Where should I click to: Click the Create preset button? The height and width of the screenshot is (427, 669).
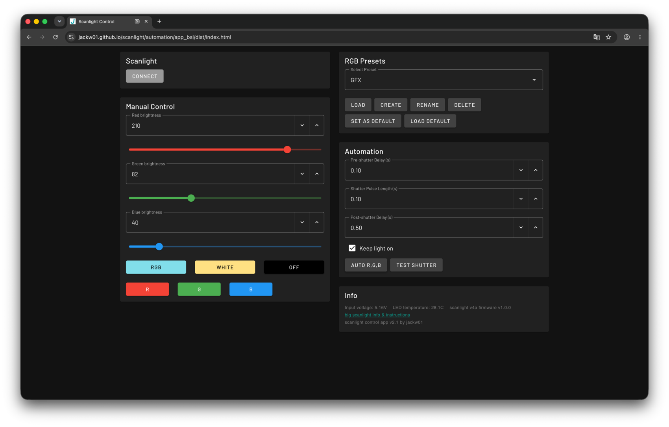pyautogui.click(x=391, y=105)
